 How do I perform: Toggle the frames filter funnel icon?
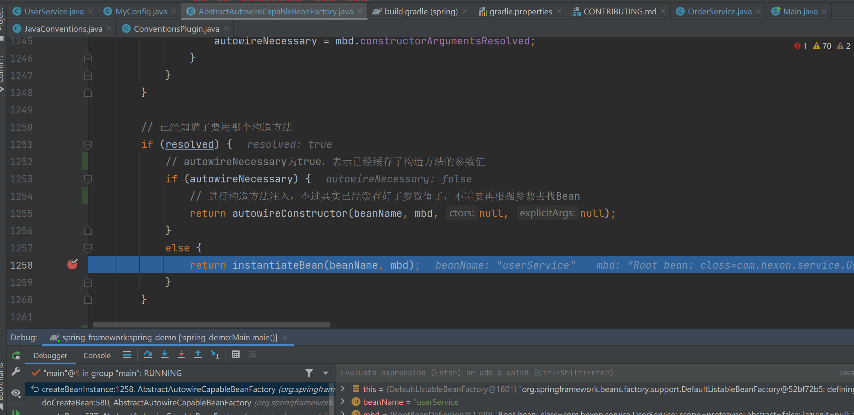click(309, 373)
